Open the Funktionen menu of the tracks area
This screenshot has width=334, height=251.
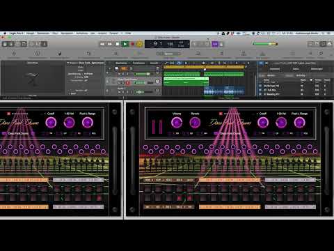pyautogui.click(x=138, y=63)
